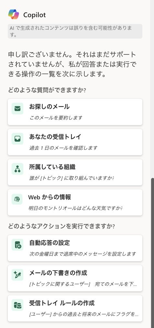Click the inbox tray icon for あなたの受信トレイ
The height and width of the screenshot is (328, 154).
click(17, 139)
